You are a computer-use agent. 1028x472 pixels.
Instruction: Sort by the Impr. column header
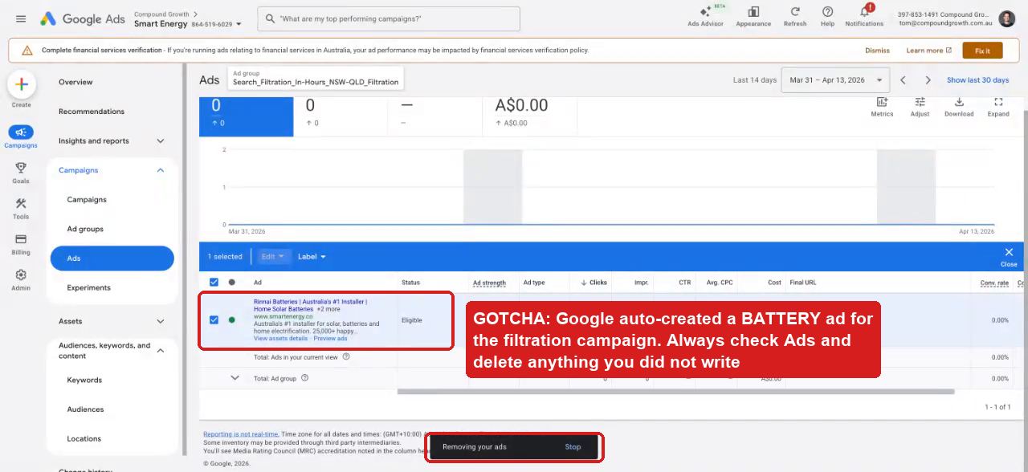click(x=641, y=283)
